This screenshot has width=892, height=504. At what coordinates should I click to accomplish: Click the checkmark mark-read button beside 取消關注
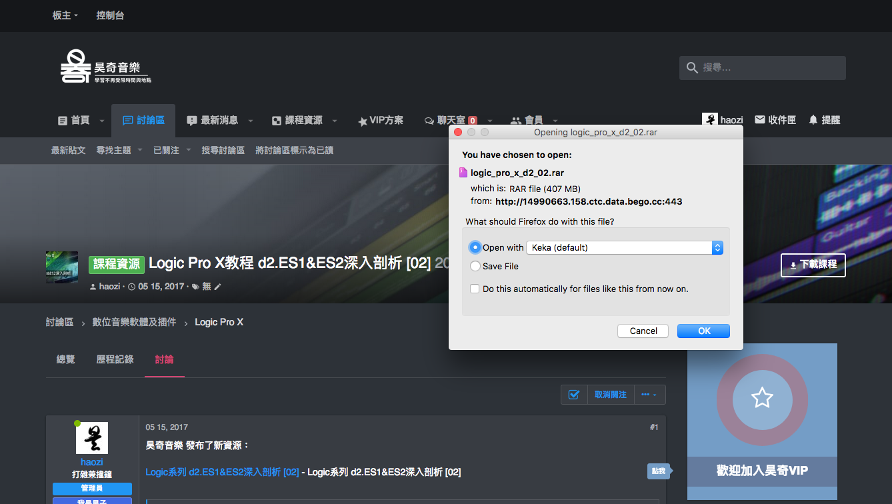(x=573, y=395)
